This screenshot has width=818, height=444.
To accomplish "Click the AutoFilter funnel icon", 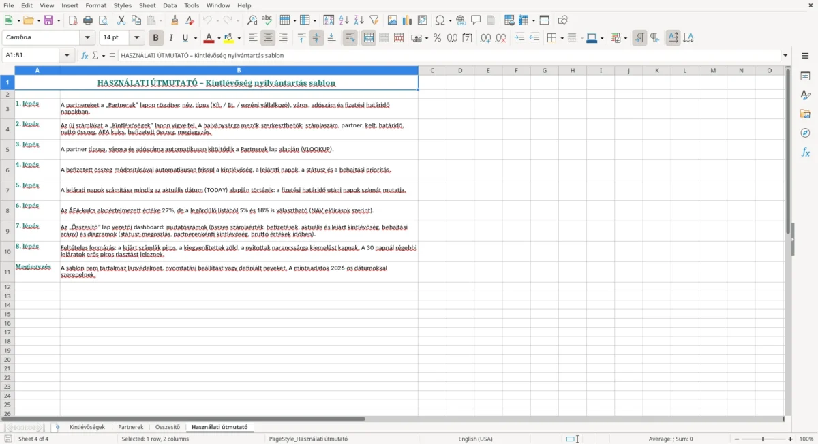I will (x=374, y=20).
